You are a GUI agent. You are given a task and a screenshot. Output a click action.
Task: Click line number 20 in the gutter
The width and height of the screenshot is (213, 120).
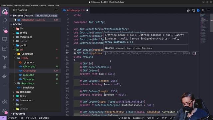pyautogui.click(x=67, y=81)
